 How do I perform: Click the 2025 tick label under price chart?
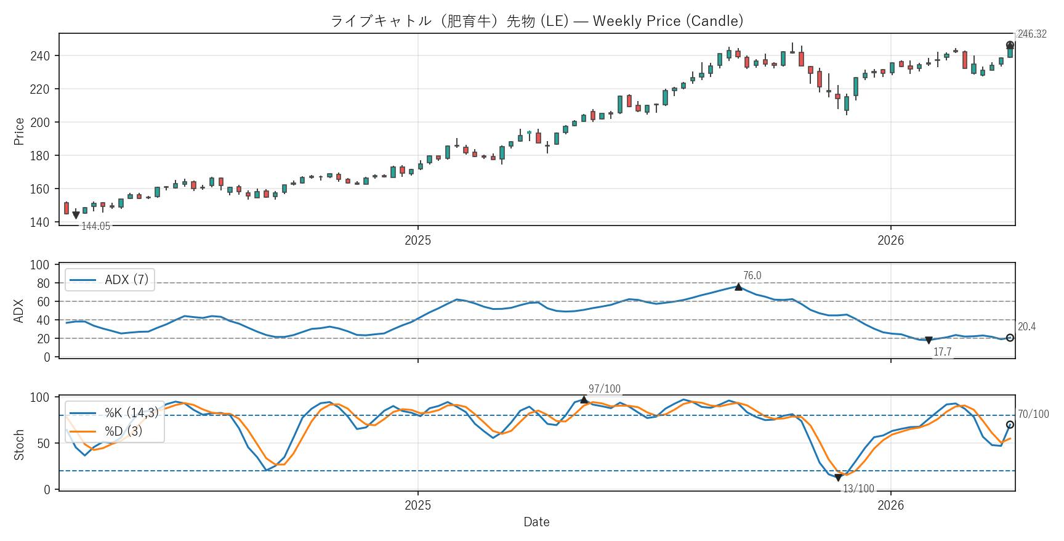coord(417,240)
